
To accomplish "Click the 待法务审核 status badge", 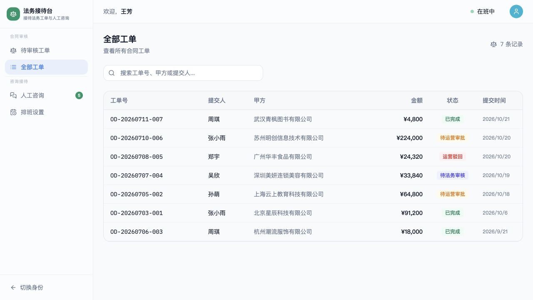I will click(x=453, y=175).
